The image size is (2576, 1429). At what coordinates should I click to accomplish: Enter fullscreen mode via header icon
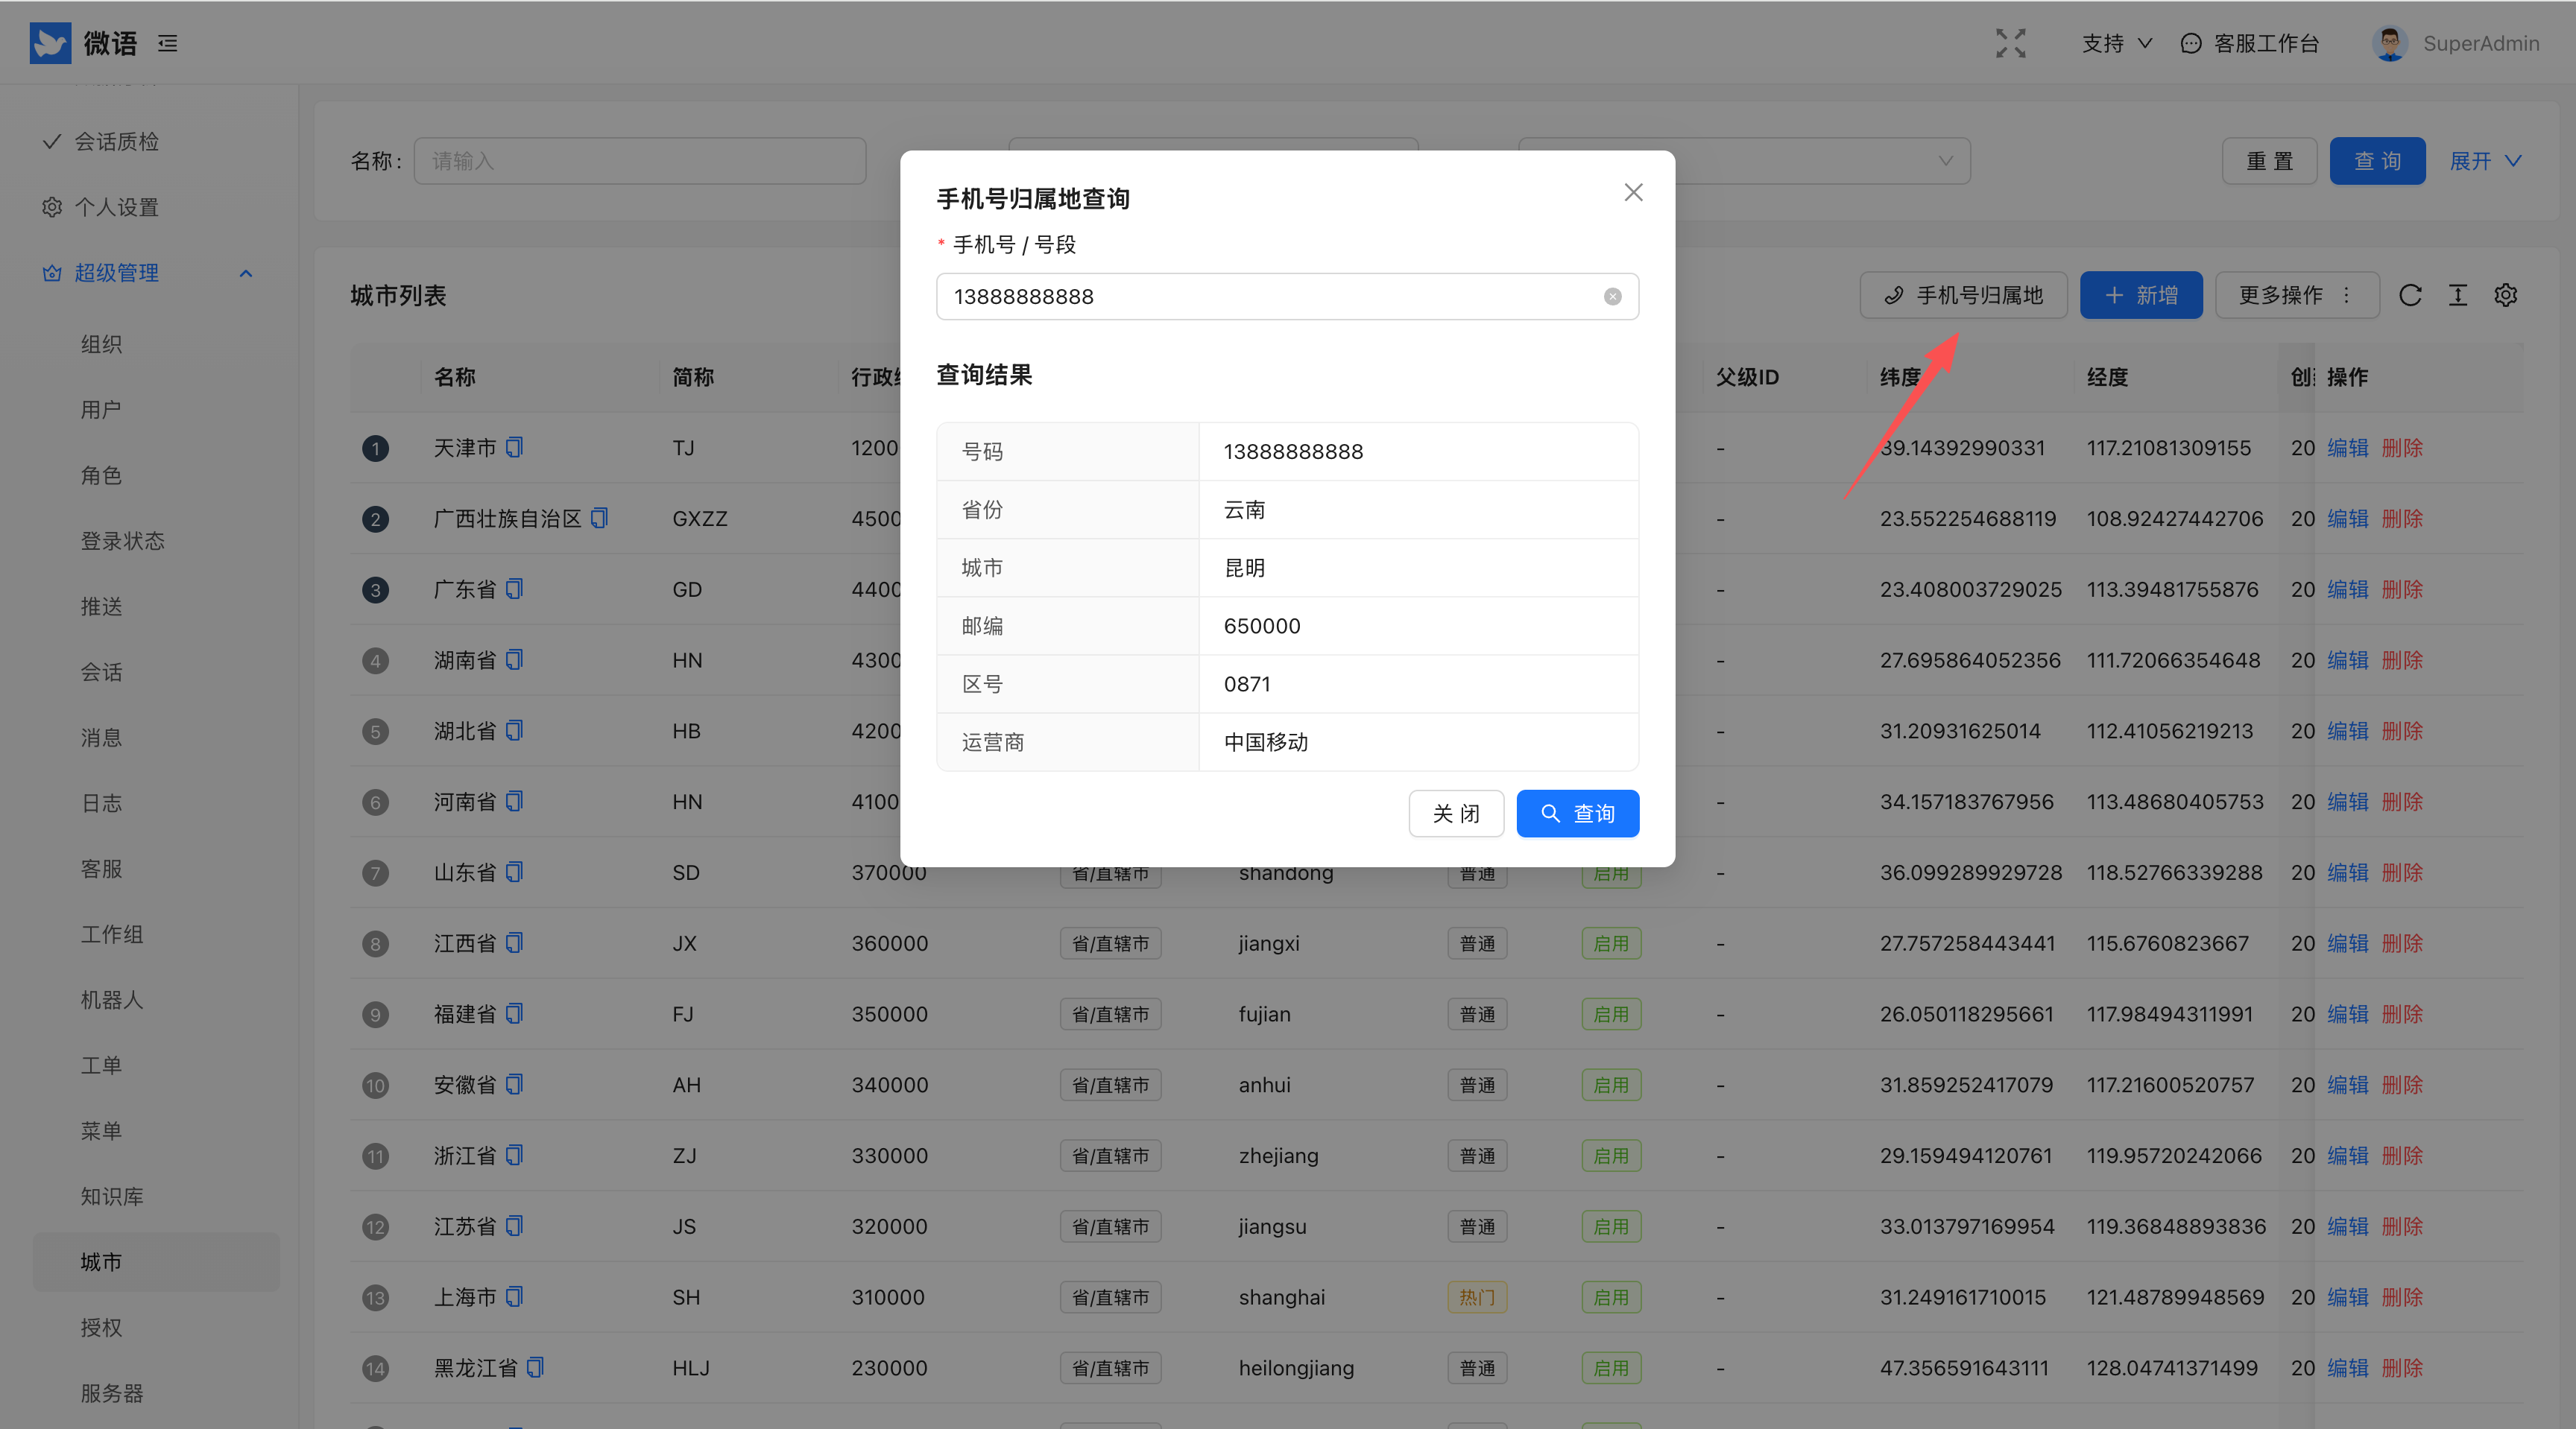pyautogui.click(x=2010, y=43)
